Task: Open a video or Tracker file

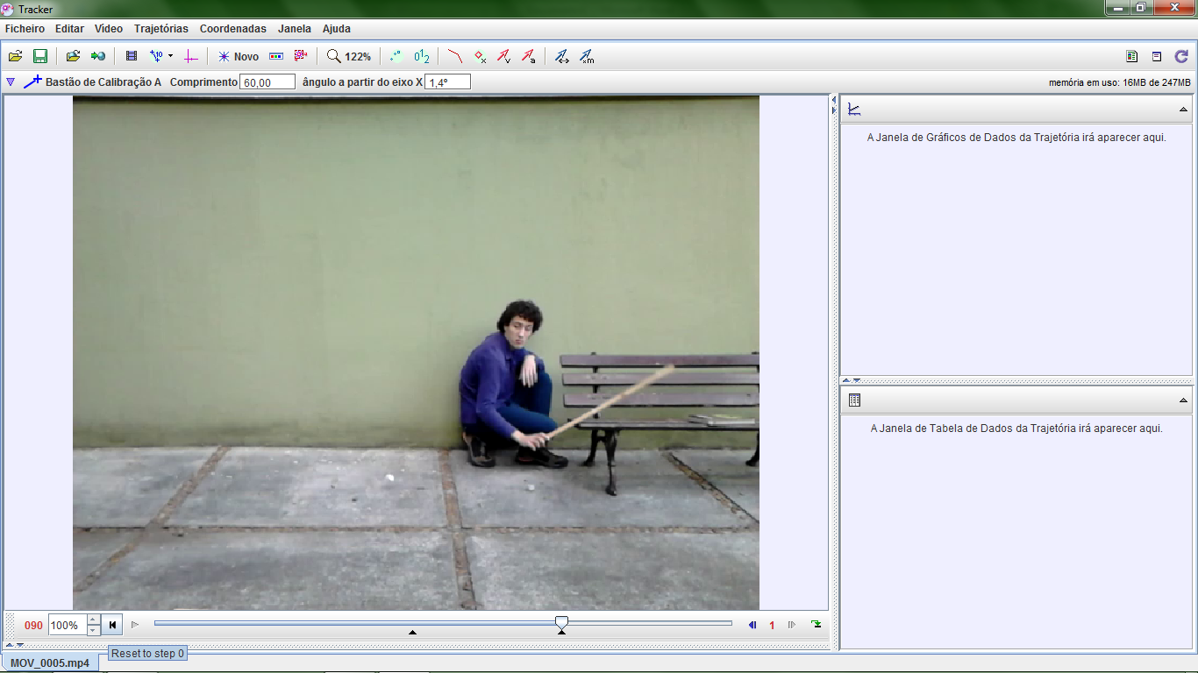Action: point(16,56)
